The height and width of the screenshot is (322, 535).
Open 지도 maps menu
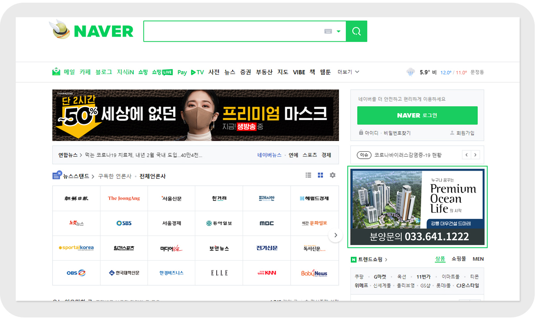[x=283, y=72]
